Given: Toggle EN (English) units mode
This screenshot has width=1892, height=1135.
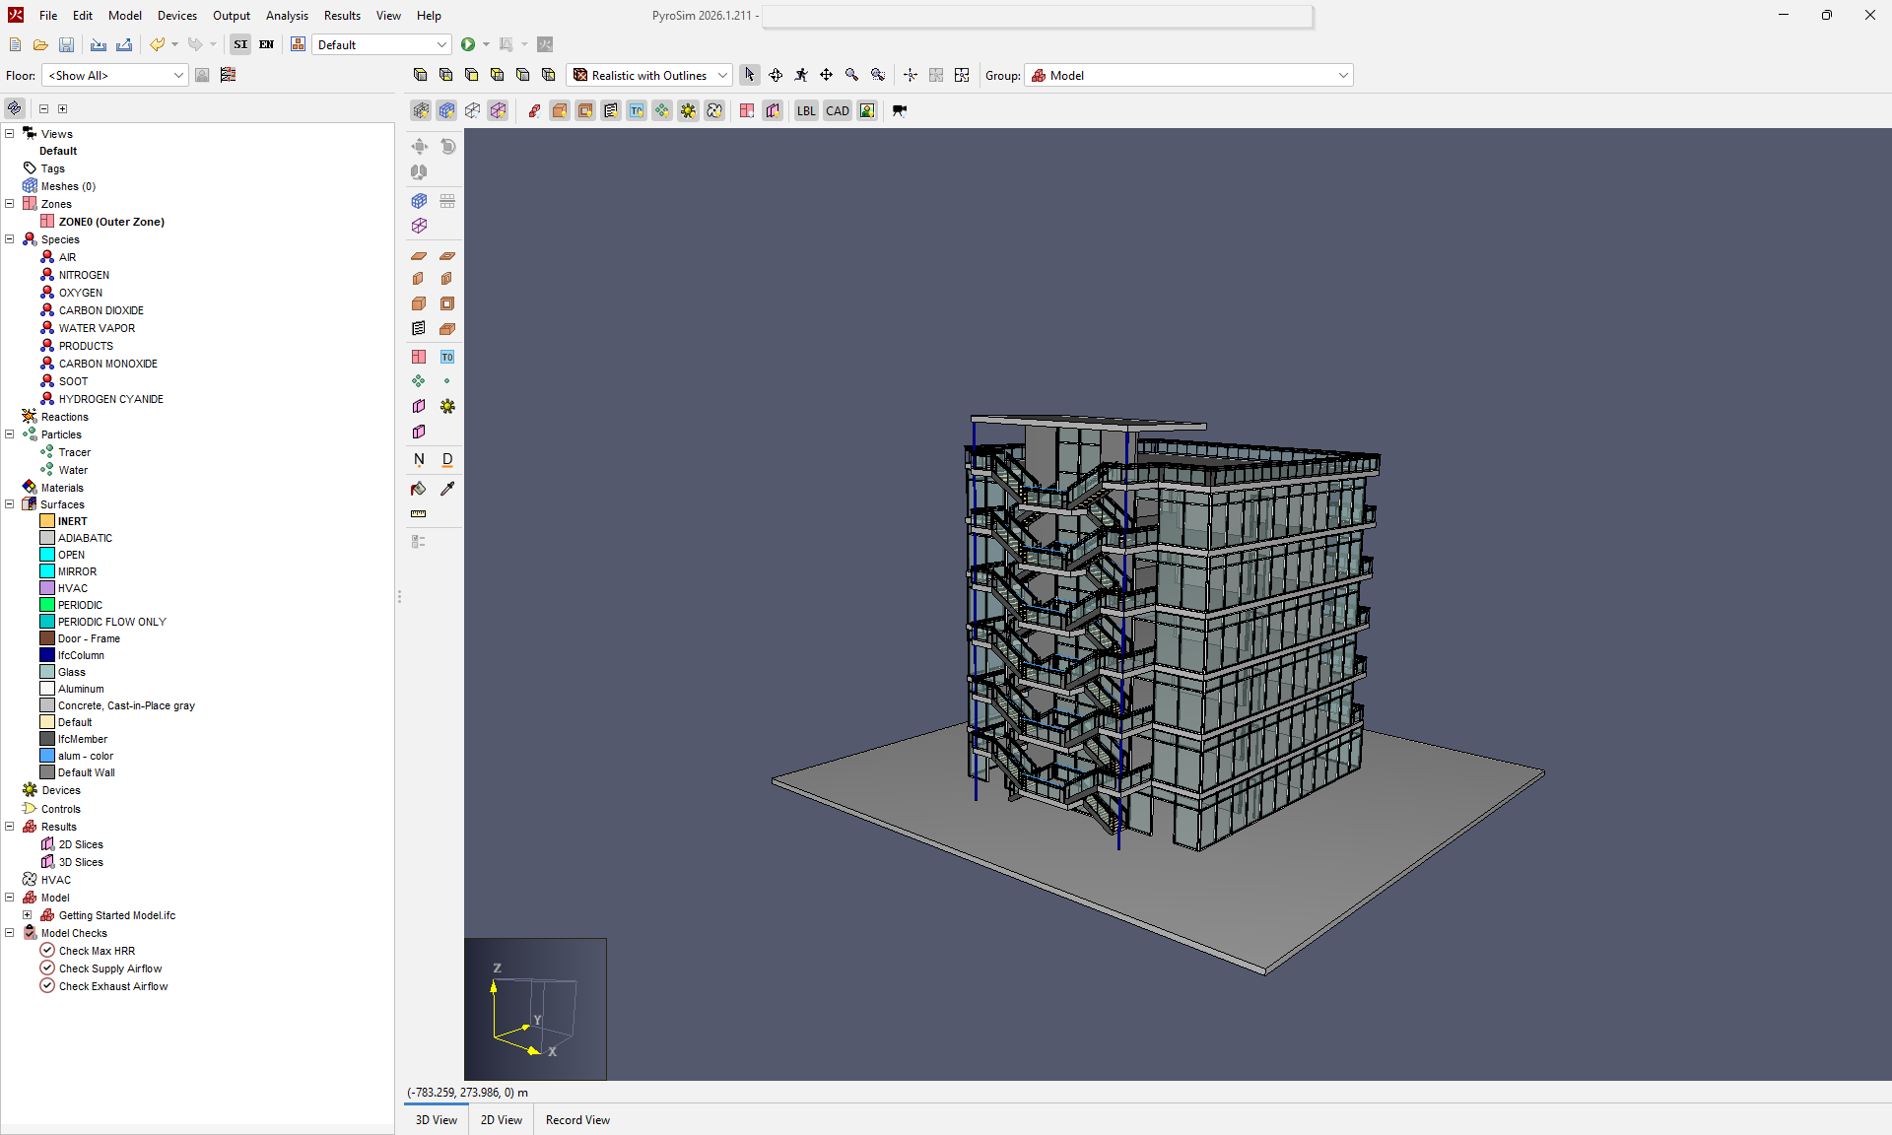Looking at the screenshot, I should click(x=266, y=44).
